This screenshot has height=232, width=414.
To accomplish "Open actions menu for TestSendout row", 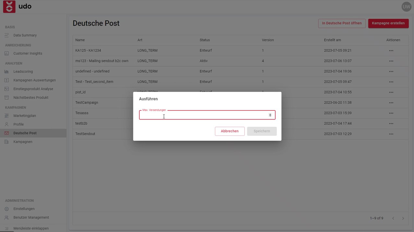I will (391, 134).
